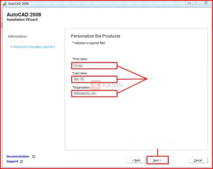Open the Documentation link
213x169 pixels.
coord(18,157)
